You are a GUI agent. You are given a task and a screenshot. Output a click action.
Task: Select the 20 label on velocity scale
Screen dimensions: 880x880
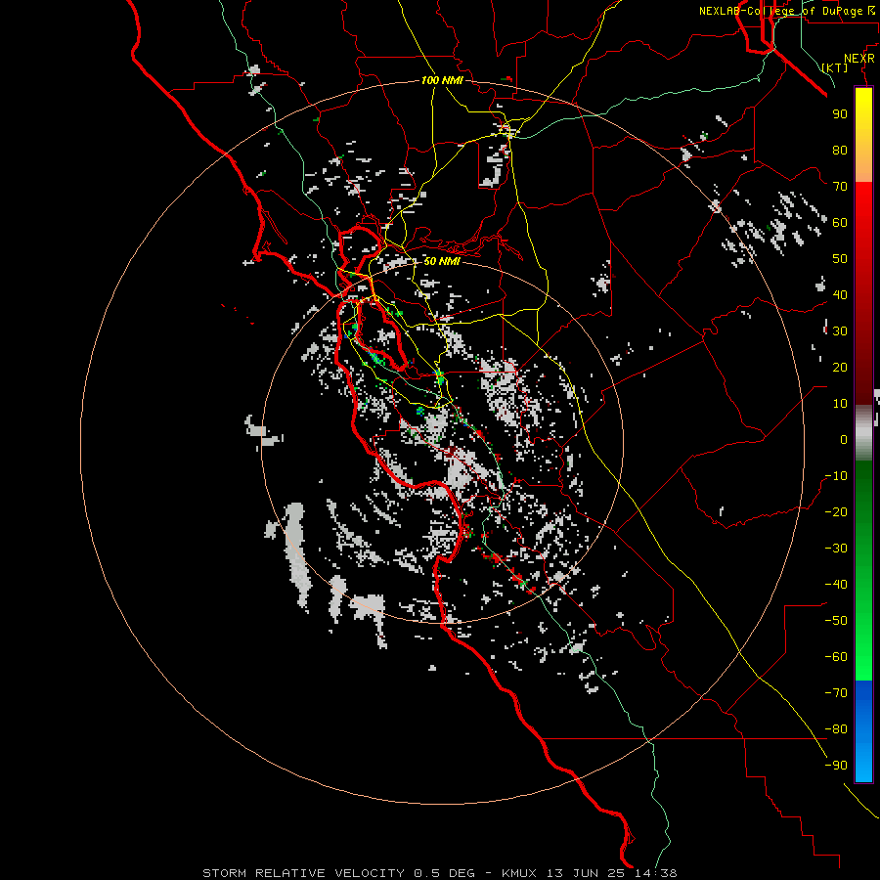point(840,367)
